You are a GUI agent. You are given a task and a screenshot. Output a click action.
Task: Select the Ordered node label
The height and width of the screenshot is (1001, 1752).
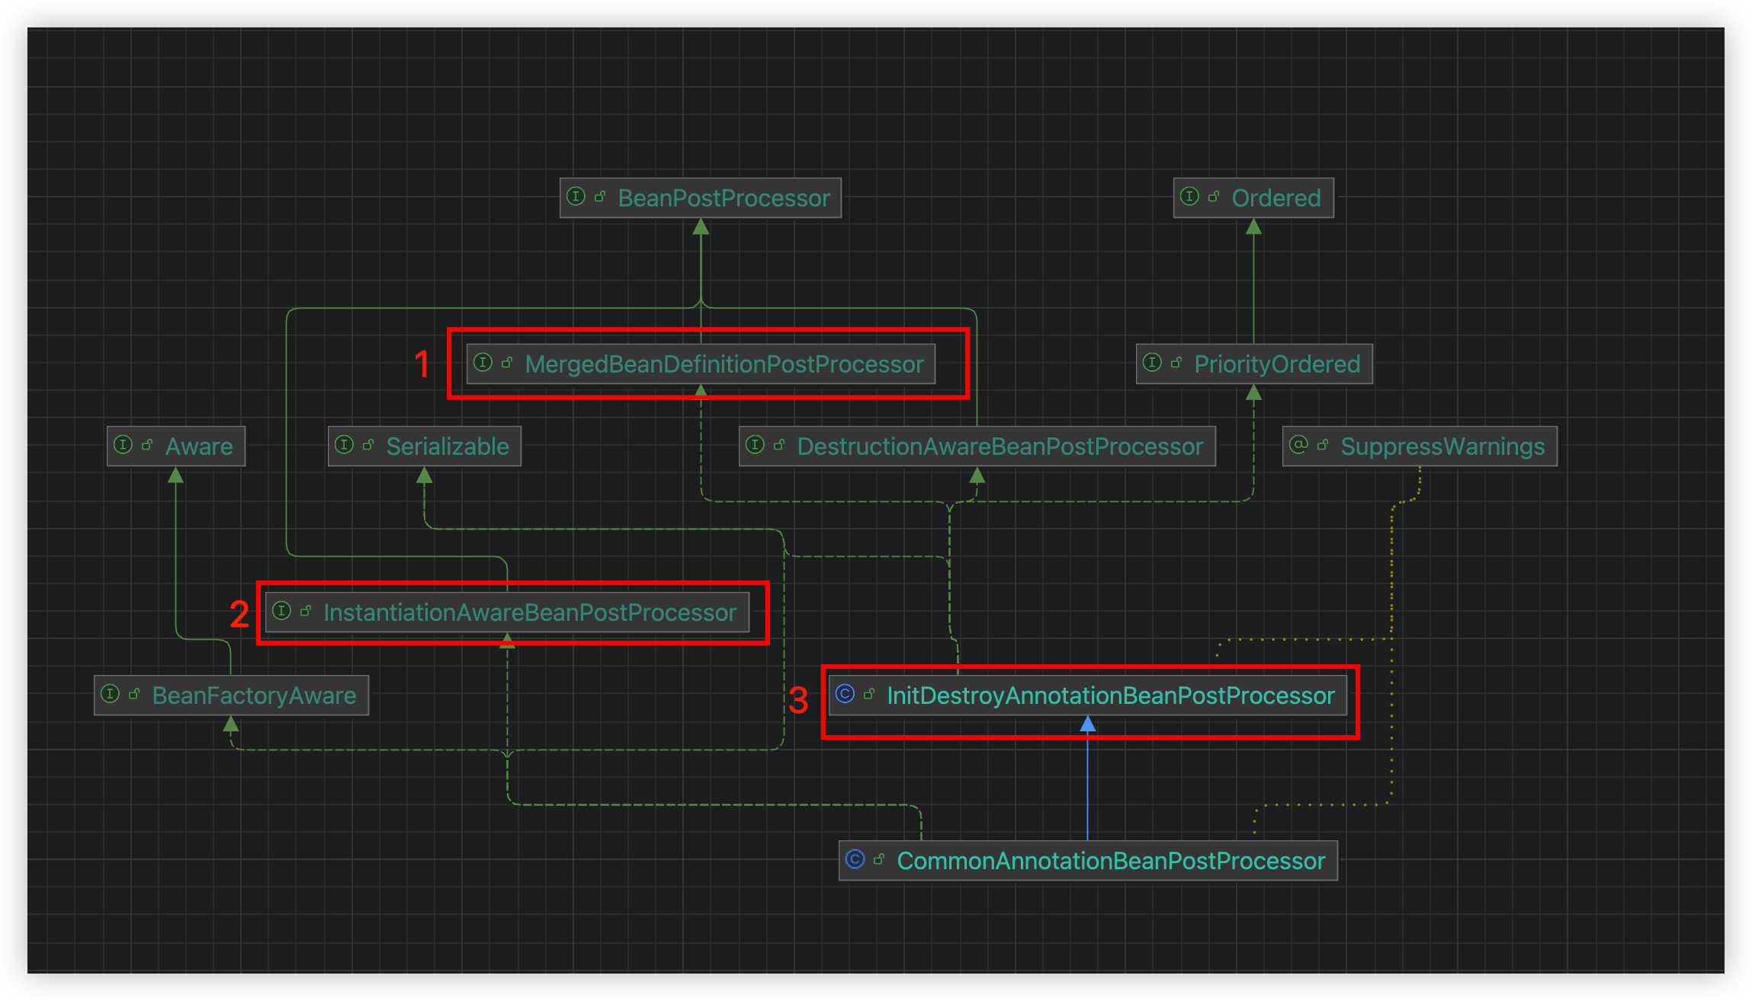pos(1276,198)
